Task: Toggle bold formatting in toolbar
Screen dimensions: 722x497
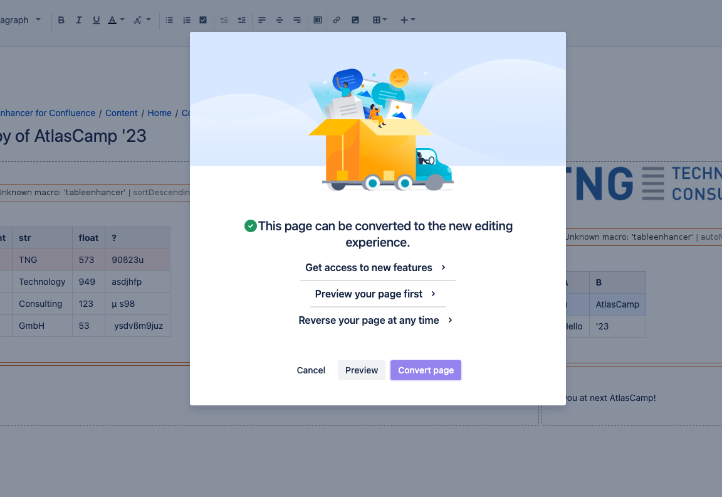Action: [61, 20]
